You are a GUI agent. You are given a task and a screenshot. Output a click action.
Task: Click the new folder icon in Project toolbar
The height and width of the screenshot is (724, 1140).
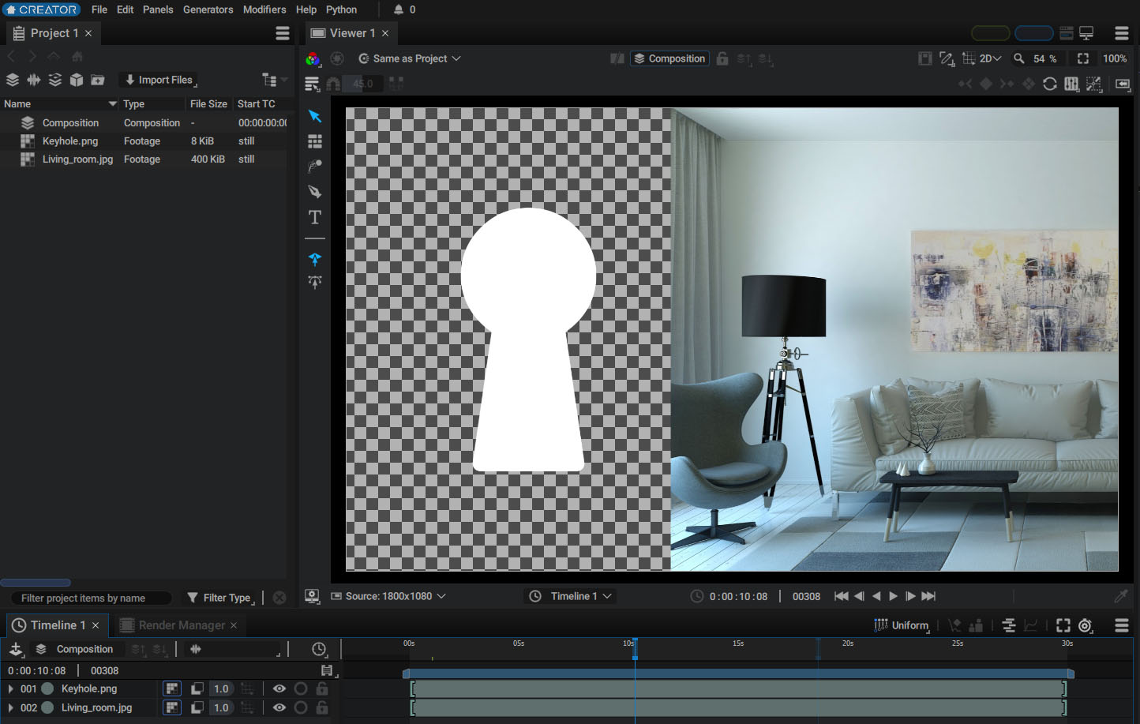(x=98, y=80)
